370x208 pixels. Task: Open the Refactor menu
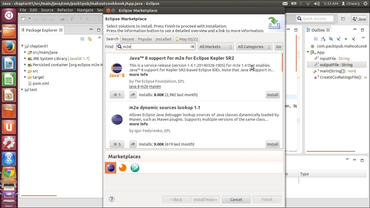[x=65, y=10]
